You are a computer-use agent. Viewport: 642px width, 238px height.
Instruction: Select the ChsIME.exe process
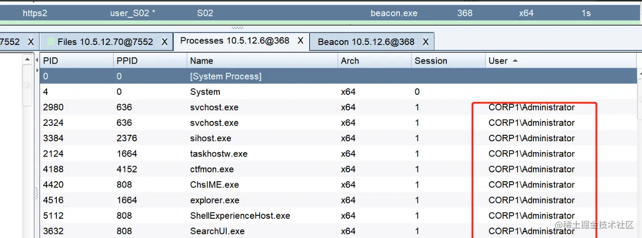214,185
